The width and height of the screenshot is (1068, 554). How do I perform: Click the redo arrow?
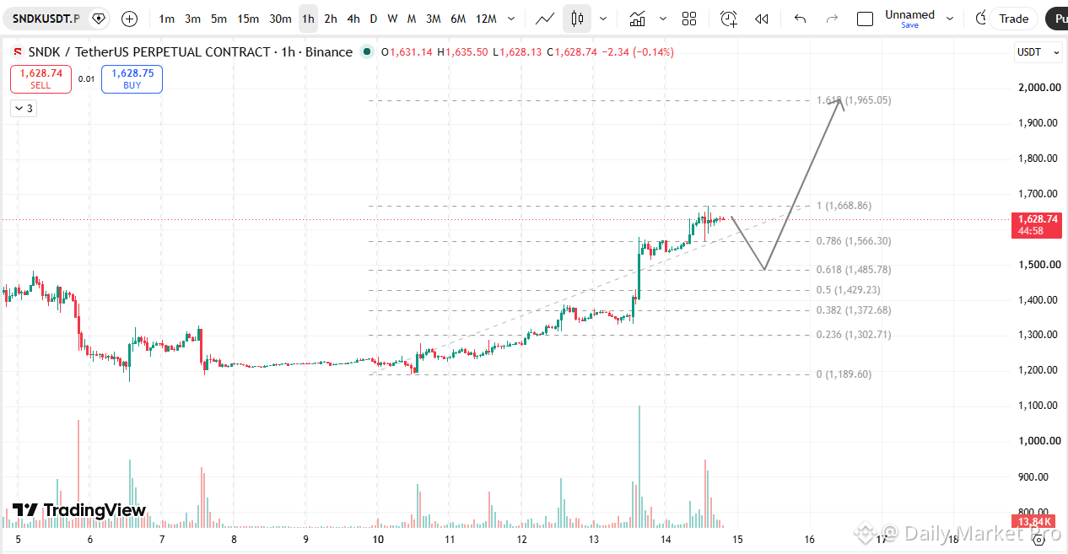(832, 19)
